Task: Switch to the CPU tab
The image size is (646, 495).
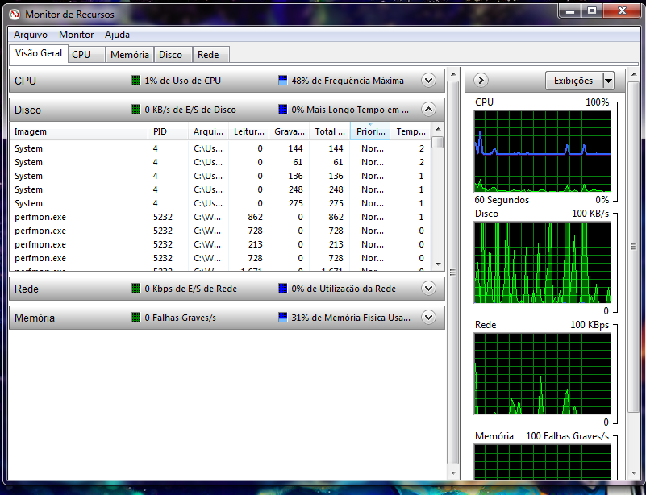Action: point(86,54)
